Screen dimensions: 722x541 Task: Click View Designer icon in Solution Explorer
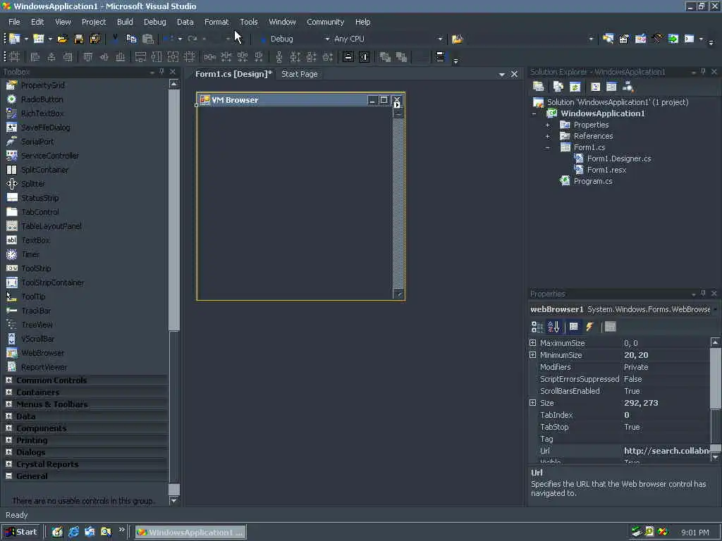(x=611, y=87)
